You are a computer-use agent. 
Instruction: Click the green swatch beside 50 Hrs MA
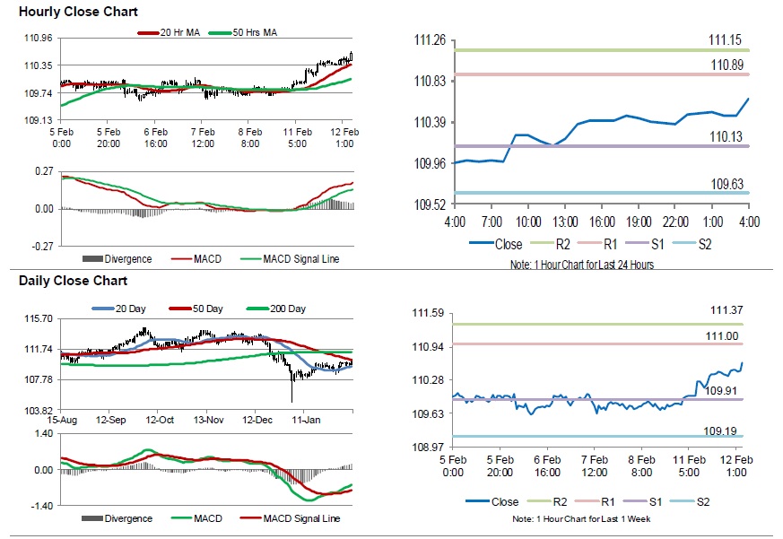(x=221, y=33)
